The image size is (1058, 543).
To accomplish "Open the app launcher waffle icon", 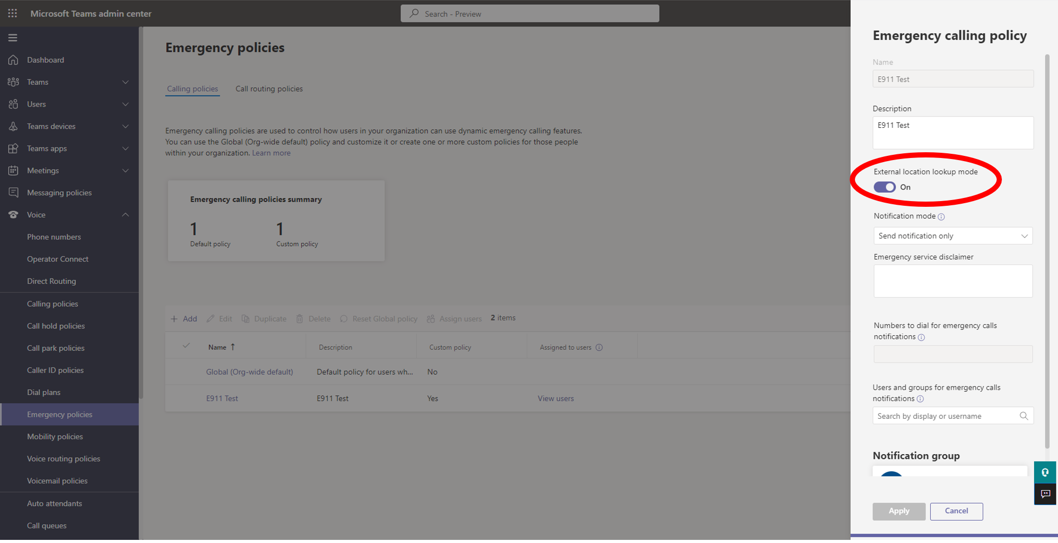I will click(x=12, y=14).
